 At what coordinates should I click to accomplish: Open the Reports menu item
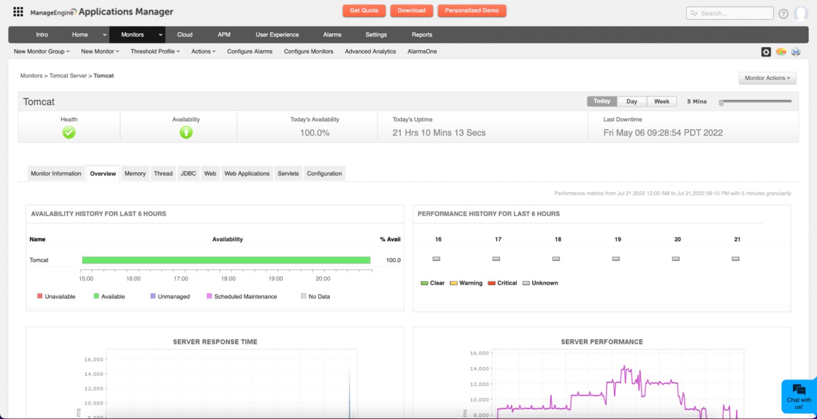[x=422, y=35]
